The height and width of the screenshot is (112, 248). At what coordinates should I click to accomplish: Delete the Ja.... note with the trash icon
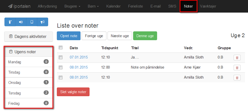point(237,58)
